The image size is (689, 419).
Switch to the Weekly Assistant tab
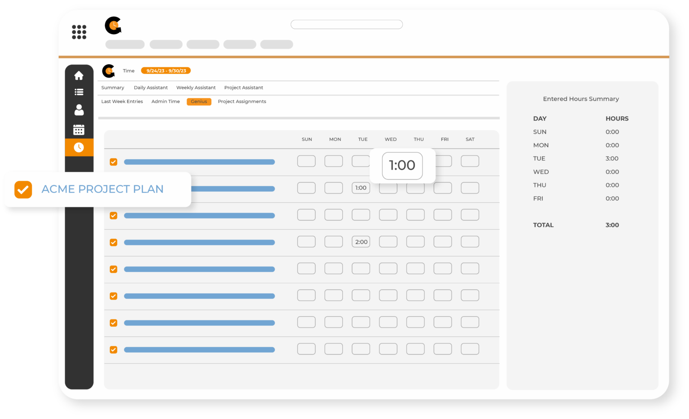pos(196,87)
